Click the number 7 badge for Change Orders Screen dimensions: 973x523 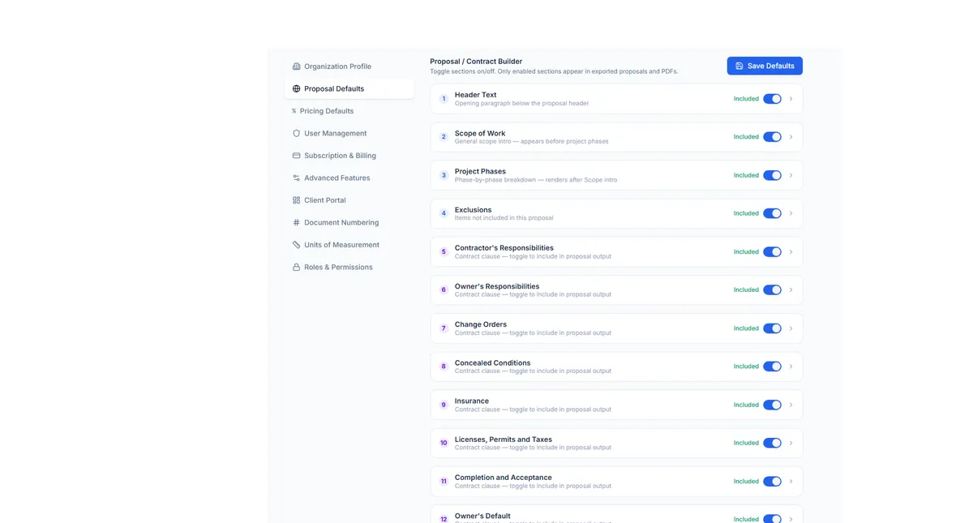click(444, 328)
